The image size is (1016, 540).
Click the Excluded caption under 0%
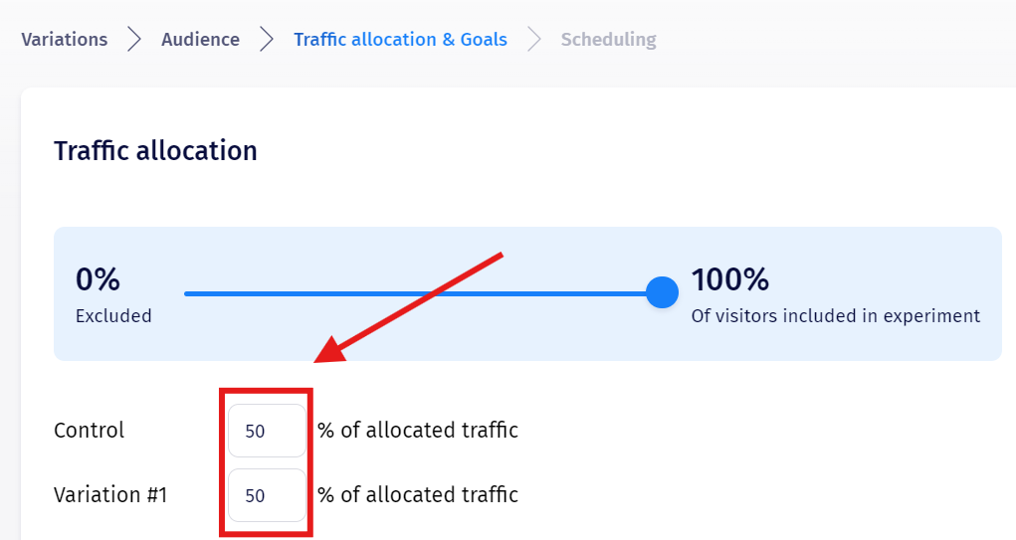pos(113,316)
